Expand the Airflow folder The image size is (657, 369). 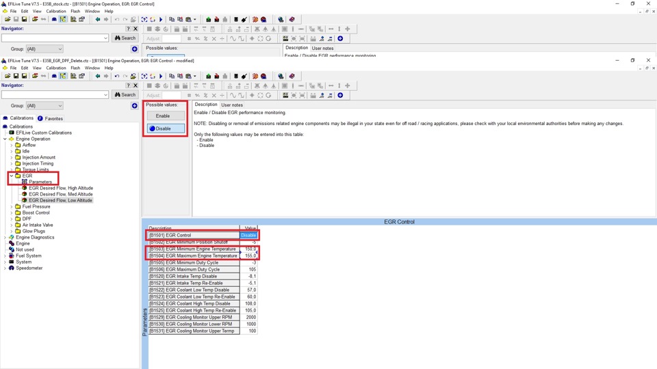click(12, 145)
